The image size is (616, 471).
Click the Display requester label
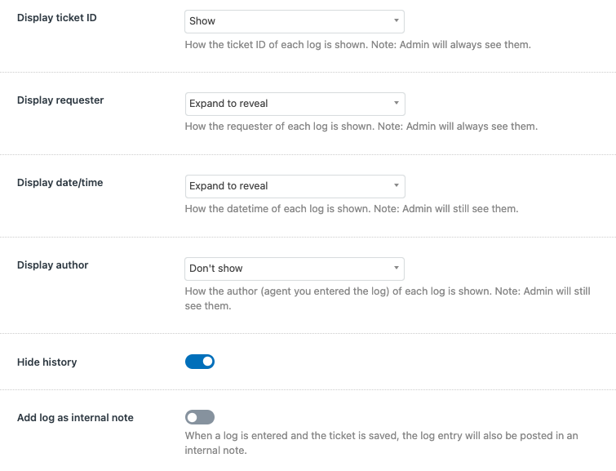[60, 100]
